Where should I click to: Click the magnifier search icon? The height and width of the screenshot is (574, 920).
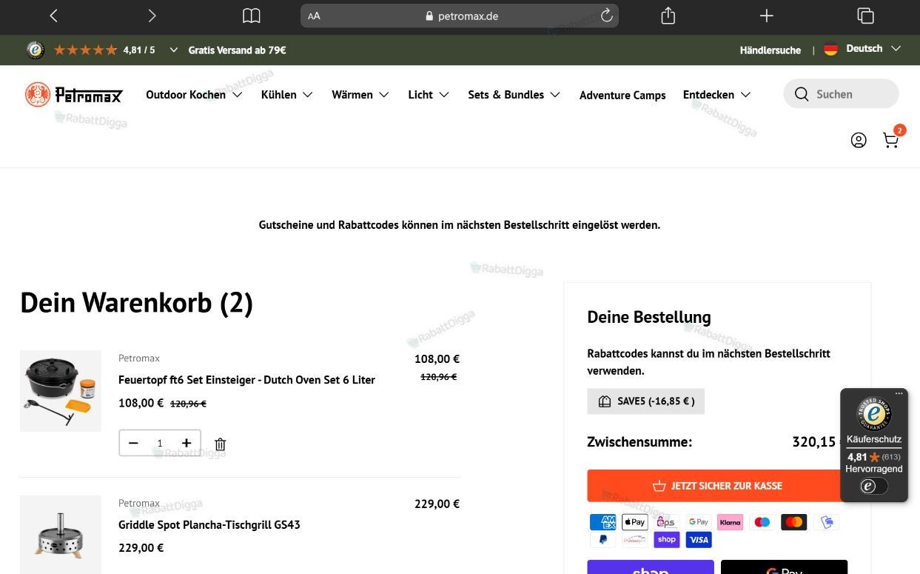coord(802,94)
